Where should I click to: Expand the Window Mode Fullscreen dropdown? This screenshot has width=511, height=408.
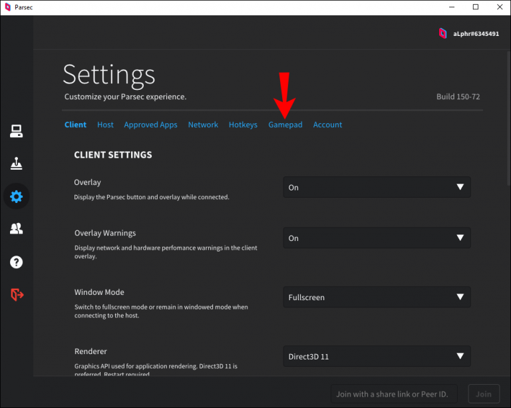[x=377, y=298]
